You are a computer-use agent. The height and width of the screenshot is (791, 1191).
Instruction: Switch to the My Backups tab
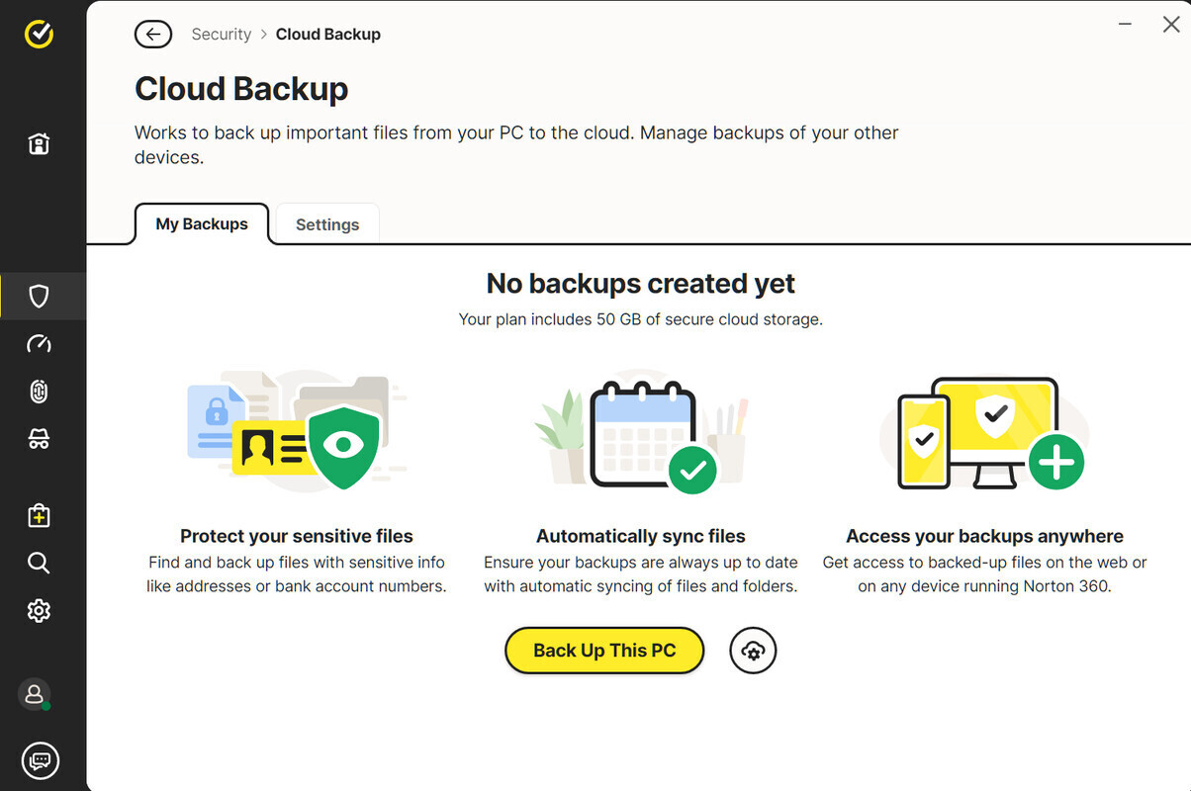click(202, 224)
